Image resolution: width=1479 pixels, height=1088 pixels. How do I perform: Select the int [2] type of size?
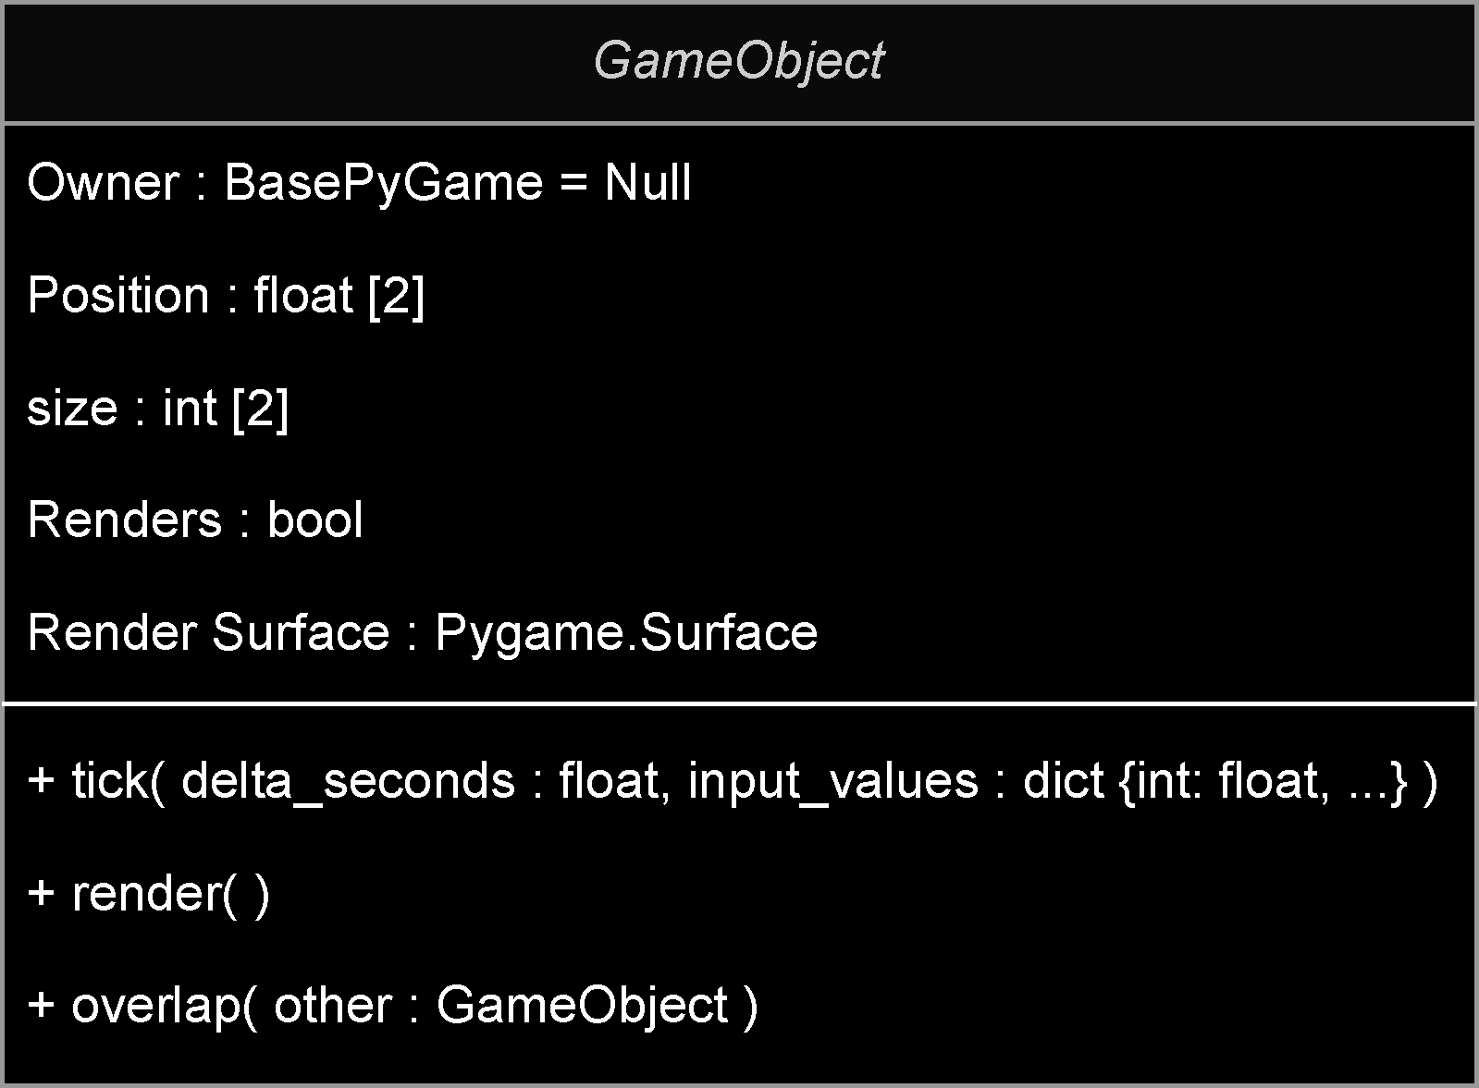tap(226, 408)
